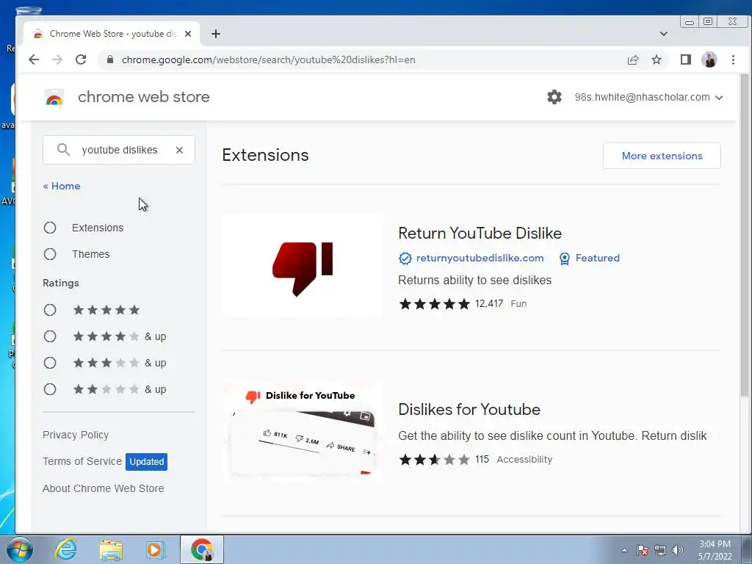Click the search magnifier icon
The height and width of the screenshot is (564, 752).
63,150
